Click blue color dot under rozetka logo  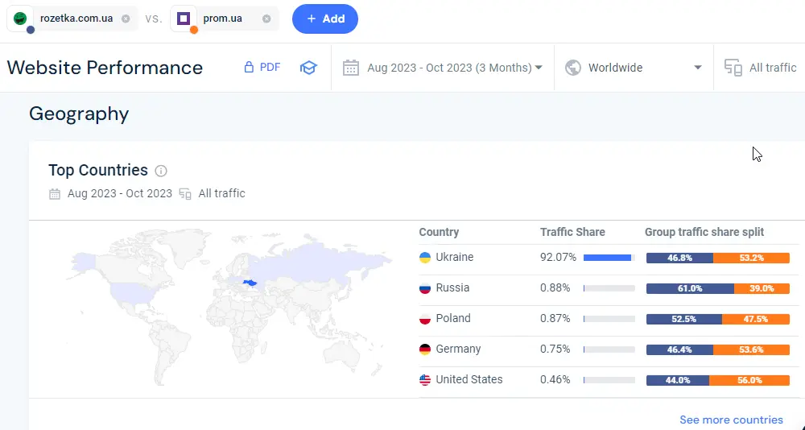(31, 30)
